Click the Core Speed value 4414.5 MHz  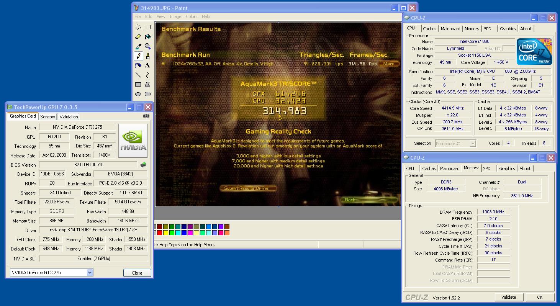point(452,108)
